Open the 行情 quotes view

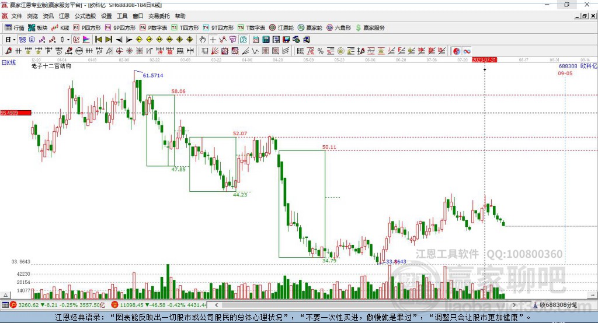(15, 28)
